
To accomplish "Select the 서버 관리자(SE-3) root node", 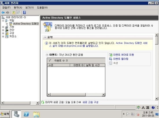I will (x=16, y=17).
